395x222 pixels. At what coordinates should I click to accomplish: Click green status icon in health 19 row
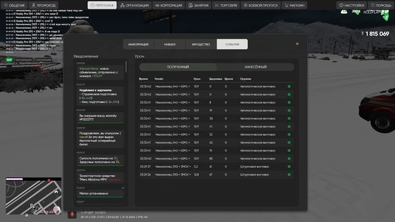click(289, 110)
